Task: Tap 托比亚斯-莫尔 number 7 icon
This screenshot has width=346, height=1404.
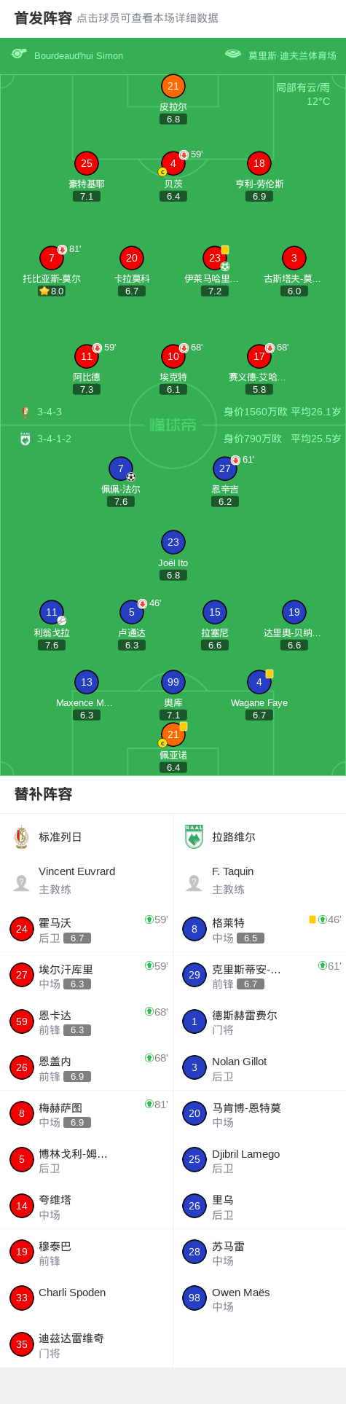Action: 52,258
